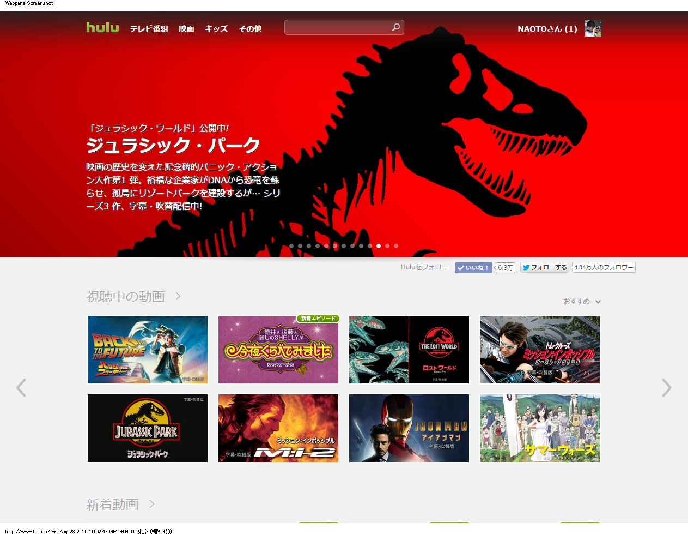Click the search magnifier icon

coord(396,27)
